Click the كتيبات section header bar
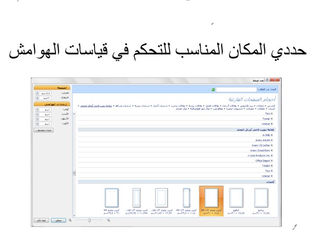 [176, 182]
